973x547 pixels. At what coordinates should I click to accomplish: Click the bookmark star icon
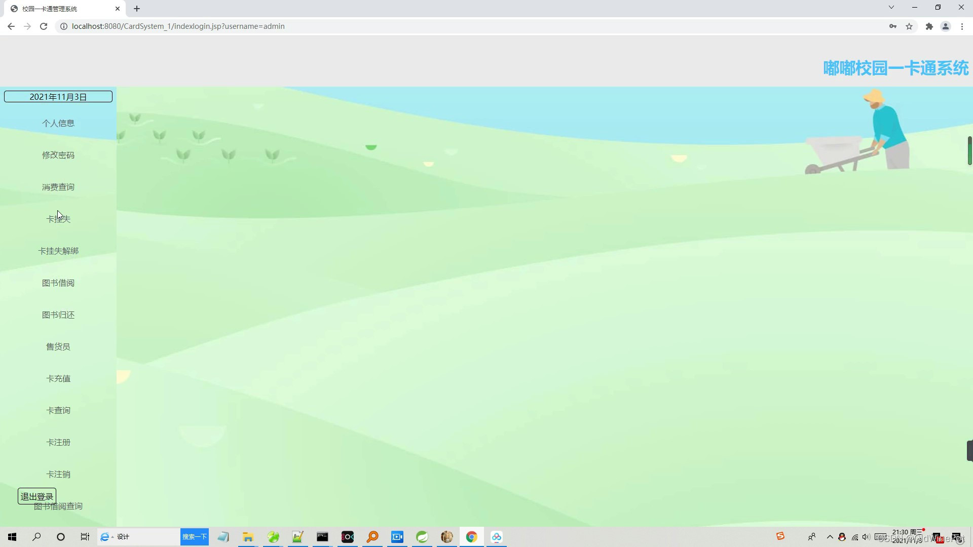tap(909, 26)
